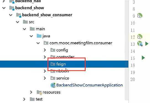Image resolution: width=150 pixels, height=103 pixels.
Task: Click the green run arrow on line 13
Action: pos(147,44)
